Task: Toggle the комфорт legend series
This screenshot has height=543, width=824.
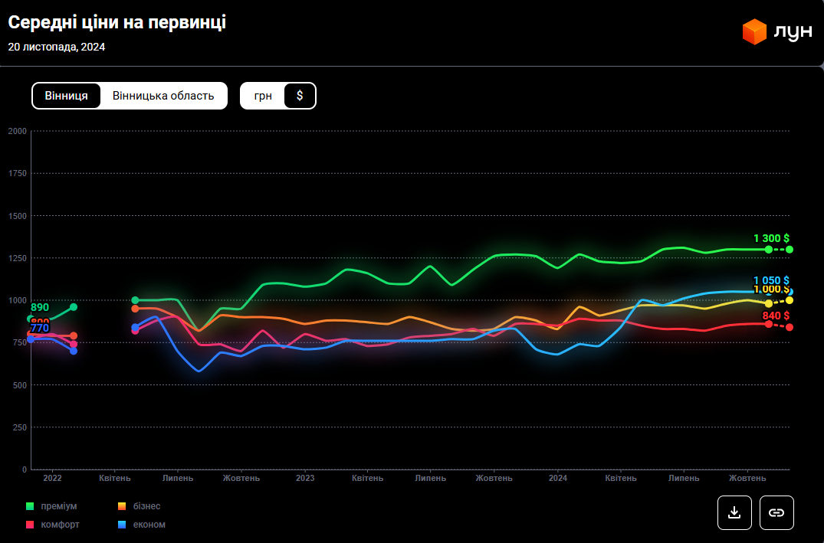Action: point(53,525)
